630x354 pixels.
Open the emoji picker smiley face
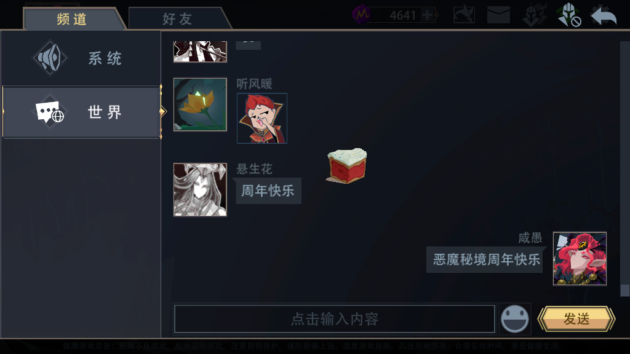point(515,319)
